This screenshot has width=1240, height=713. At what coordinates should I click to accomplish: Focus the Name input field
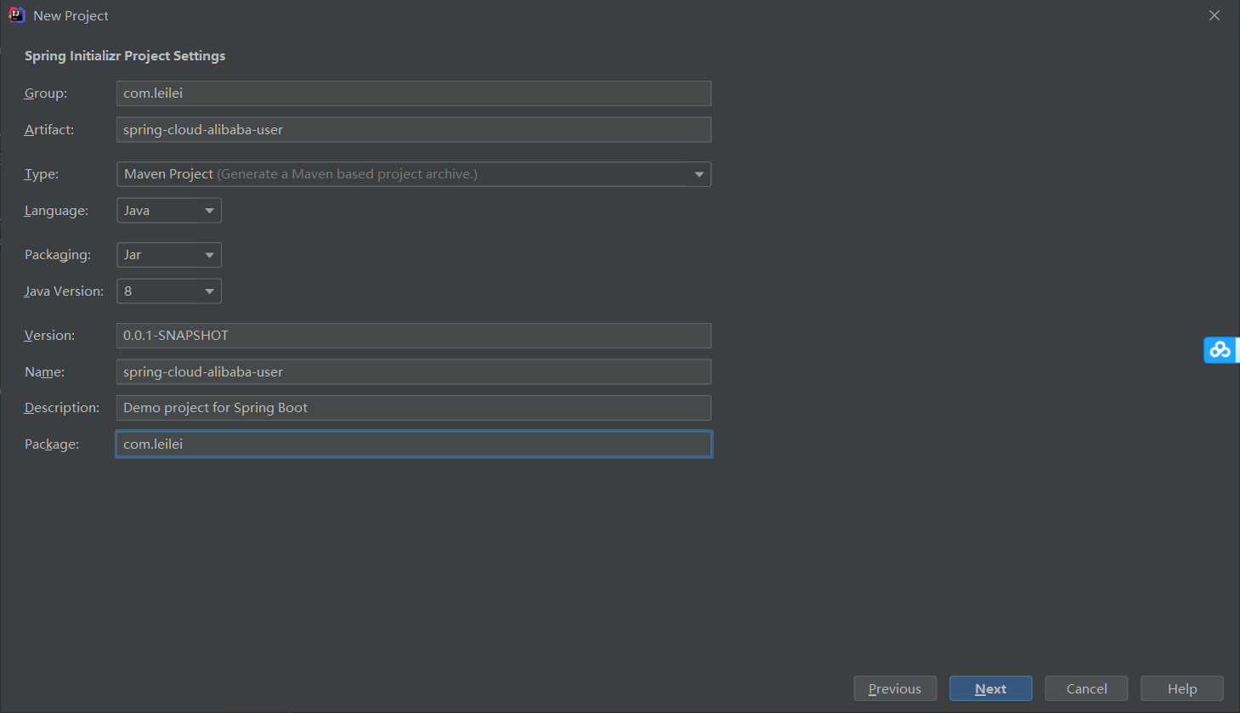click(x=413, y=372)
